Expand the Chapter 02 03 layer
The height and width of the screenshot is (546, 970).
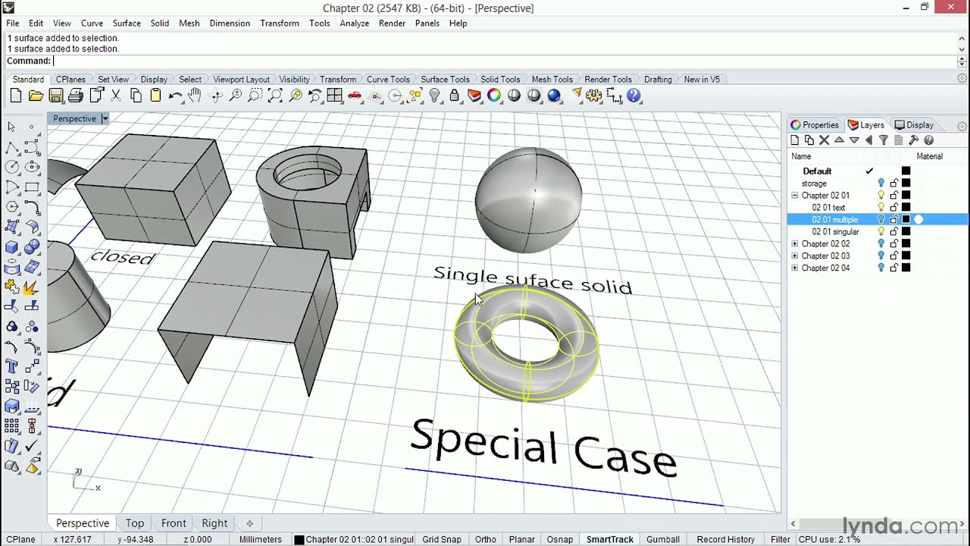[x=795, y=256]
